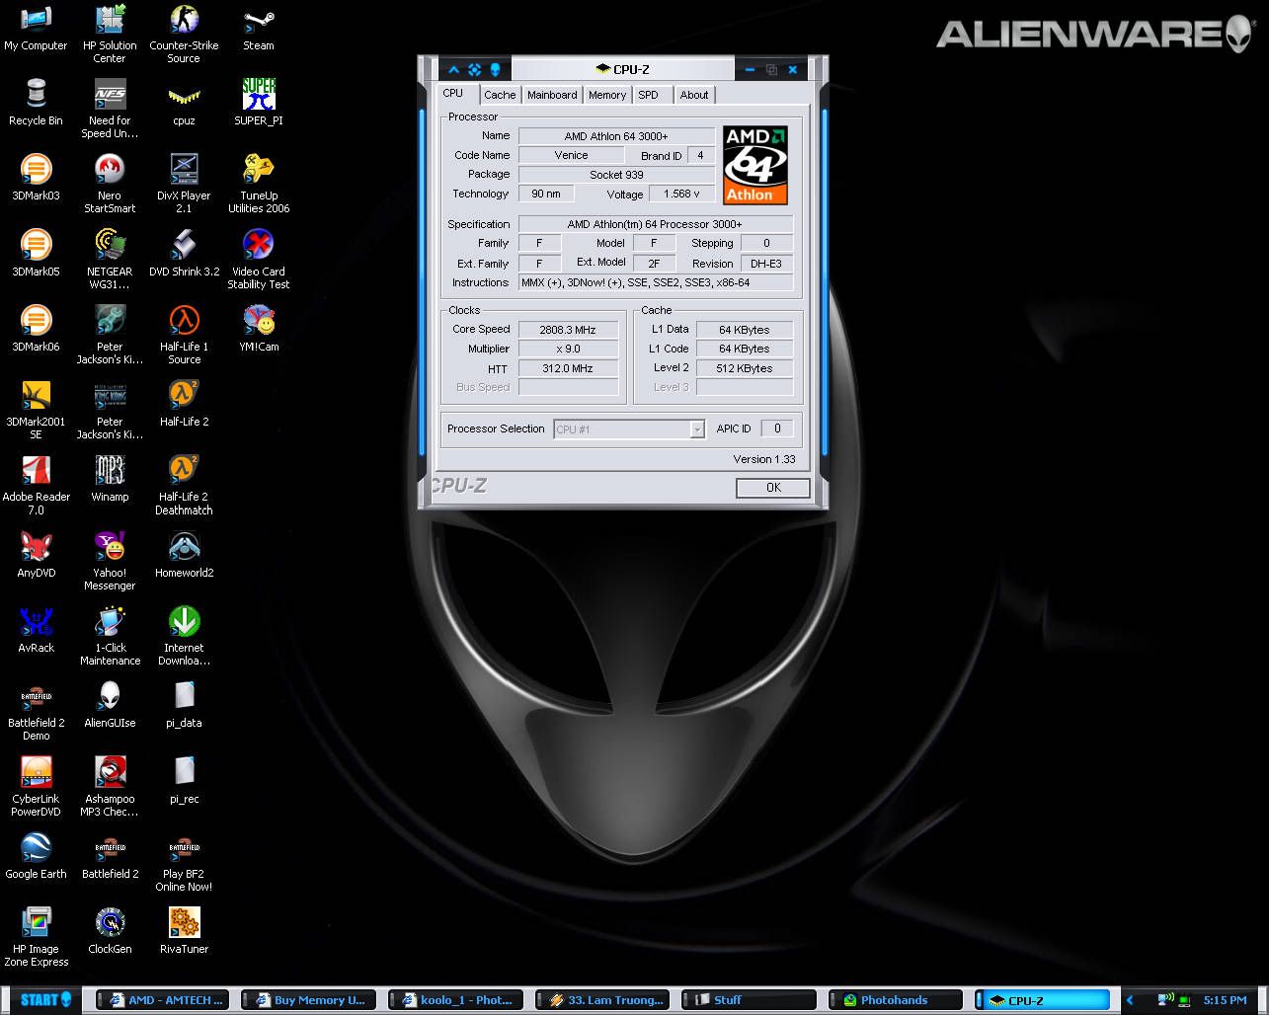Open Internet Download shortcut icon
The height and width of the screenshot is (1015, 1269).
184,637
